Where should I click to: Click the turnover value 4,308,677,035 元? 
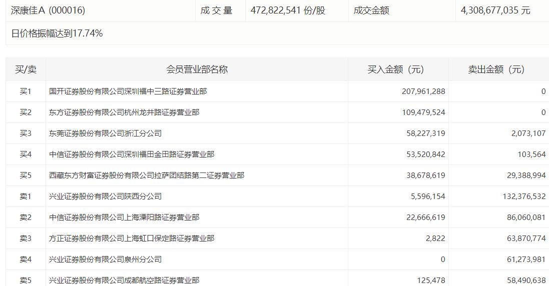tap(495, 10)
